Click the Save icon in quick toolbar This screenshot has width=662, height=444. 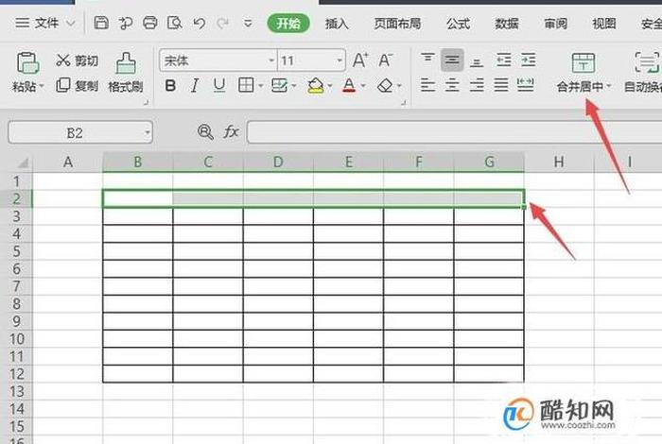(x=101, y=23)
